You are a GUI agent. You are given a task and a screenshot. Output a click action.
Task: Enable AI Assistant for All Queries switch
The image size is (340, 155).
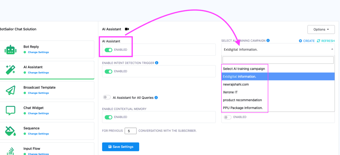107,98
